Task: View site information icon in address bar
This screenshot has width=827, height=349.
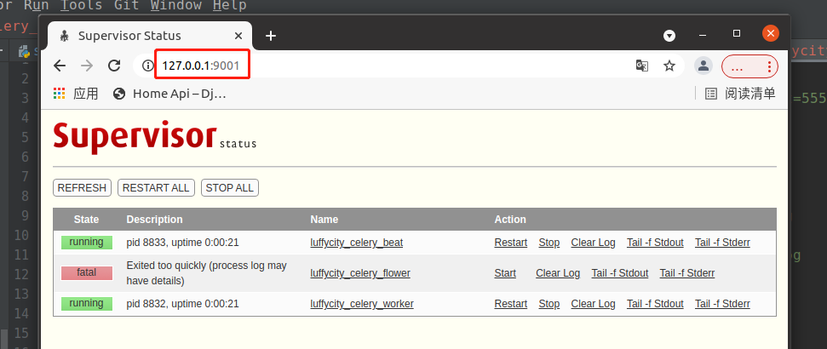Action: coord(147,66)
